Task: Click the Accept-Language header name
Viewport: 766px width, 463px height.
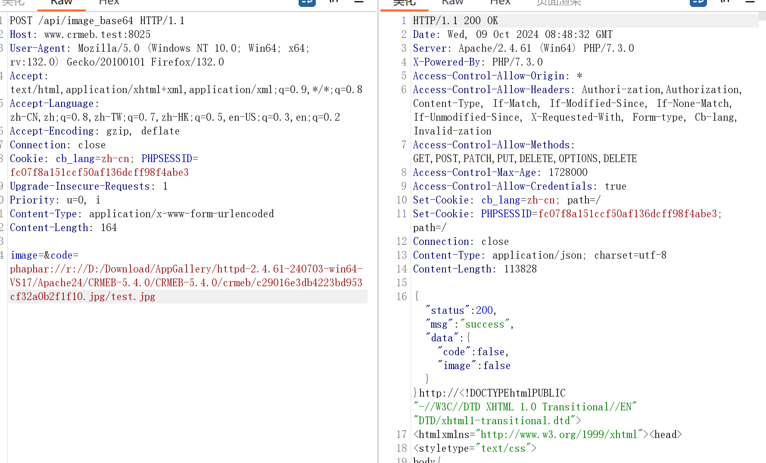Action: tap(52, 103)
